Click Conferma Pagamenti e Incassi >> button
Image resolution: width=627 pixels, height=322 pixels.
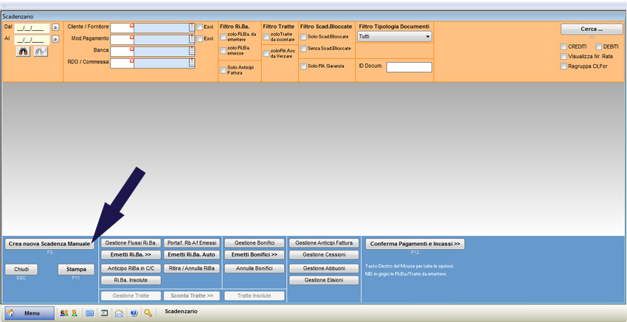coord(414,243)
